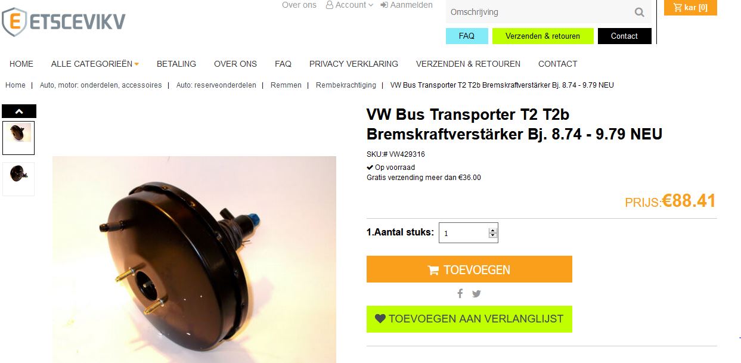Show previous thumbnail with up arrow
The height and width of the screenshot is (363, 741).
point(19,111)
